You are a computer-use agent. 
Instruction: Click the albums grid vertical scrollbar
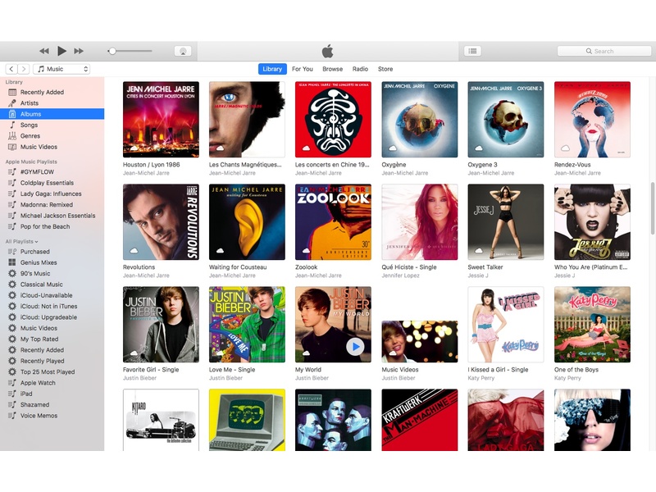(653, 208)
